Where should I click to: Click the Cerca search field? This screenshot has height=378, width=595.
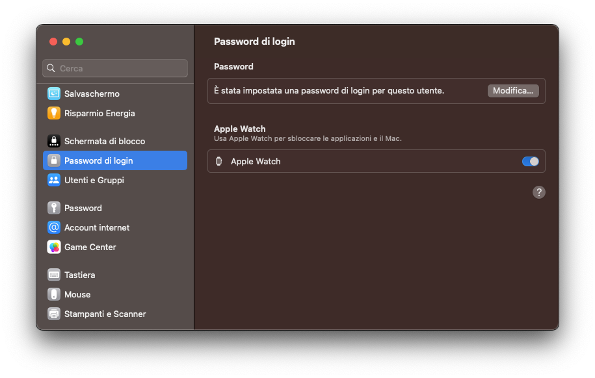[120, 68]
